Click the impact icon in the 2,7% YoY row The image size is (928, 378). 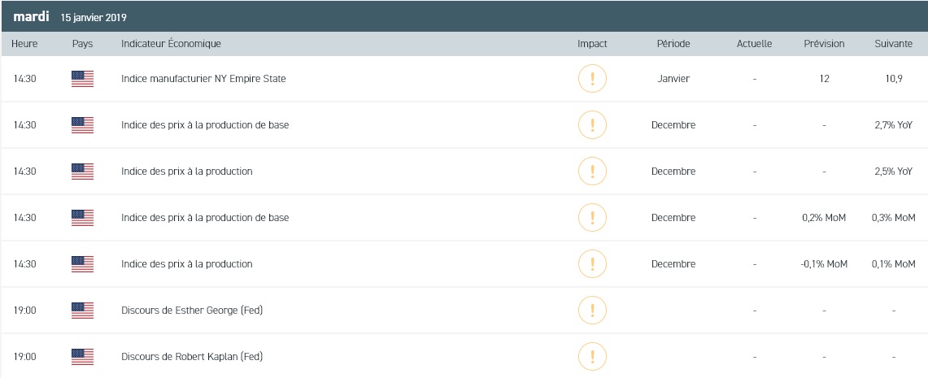[x=592, y=125]
